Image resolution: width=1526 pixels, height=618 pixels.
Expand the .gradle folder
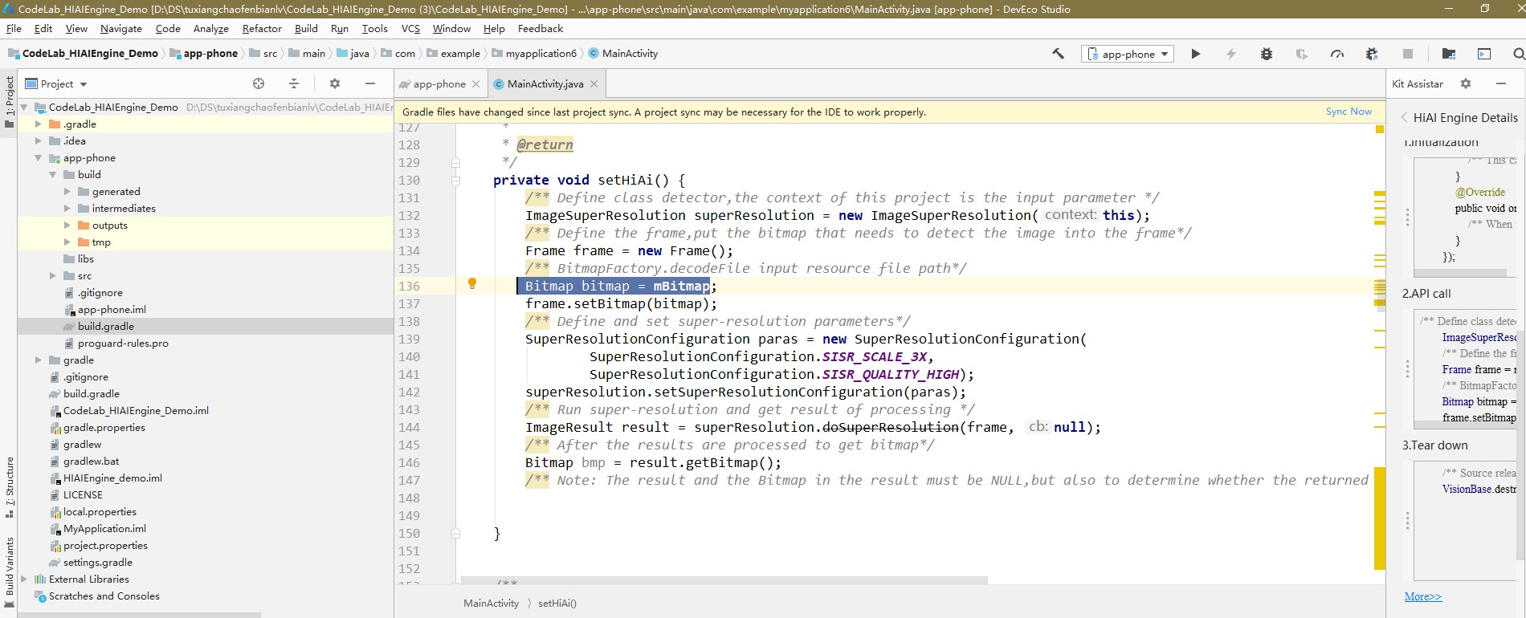click(39, 124)
